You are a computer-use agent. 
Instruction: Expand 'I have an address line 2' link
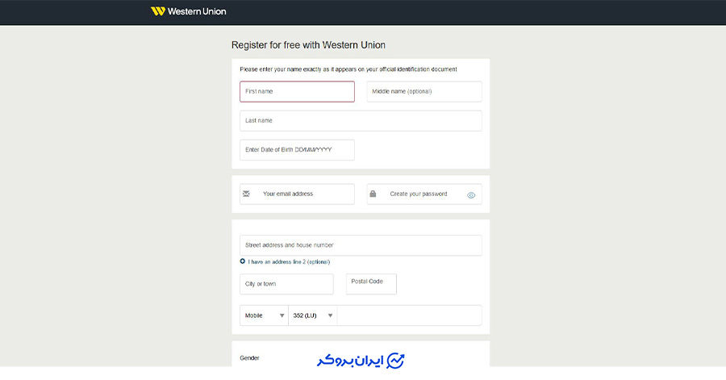pos(289,262)
